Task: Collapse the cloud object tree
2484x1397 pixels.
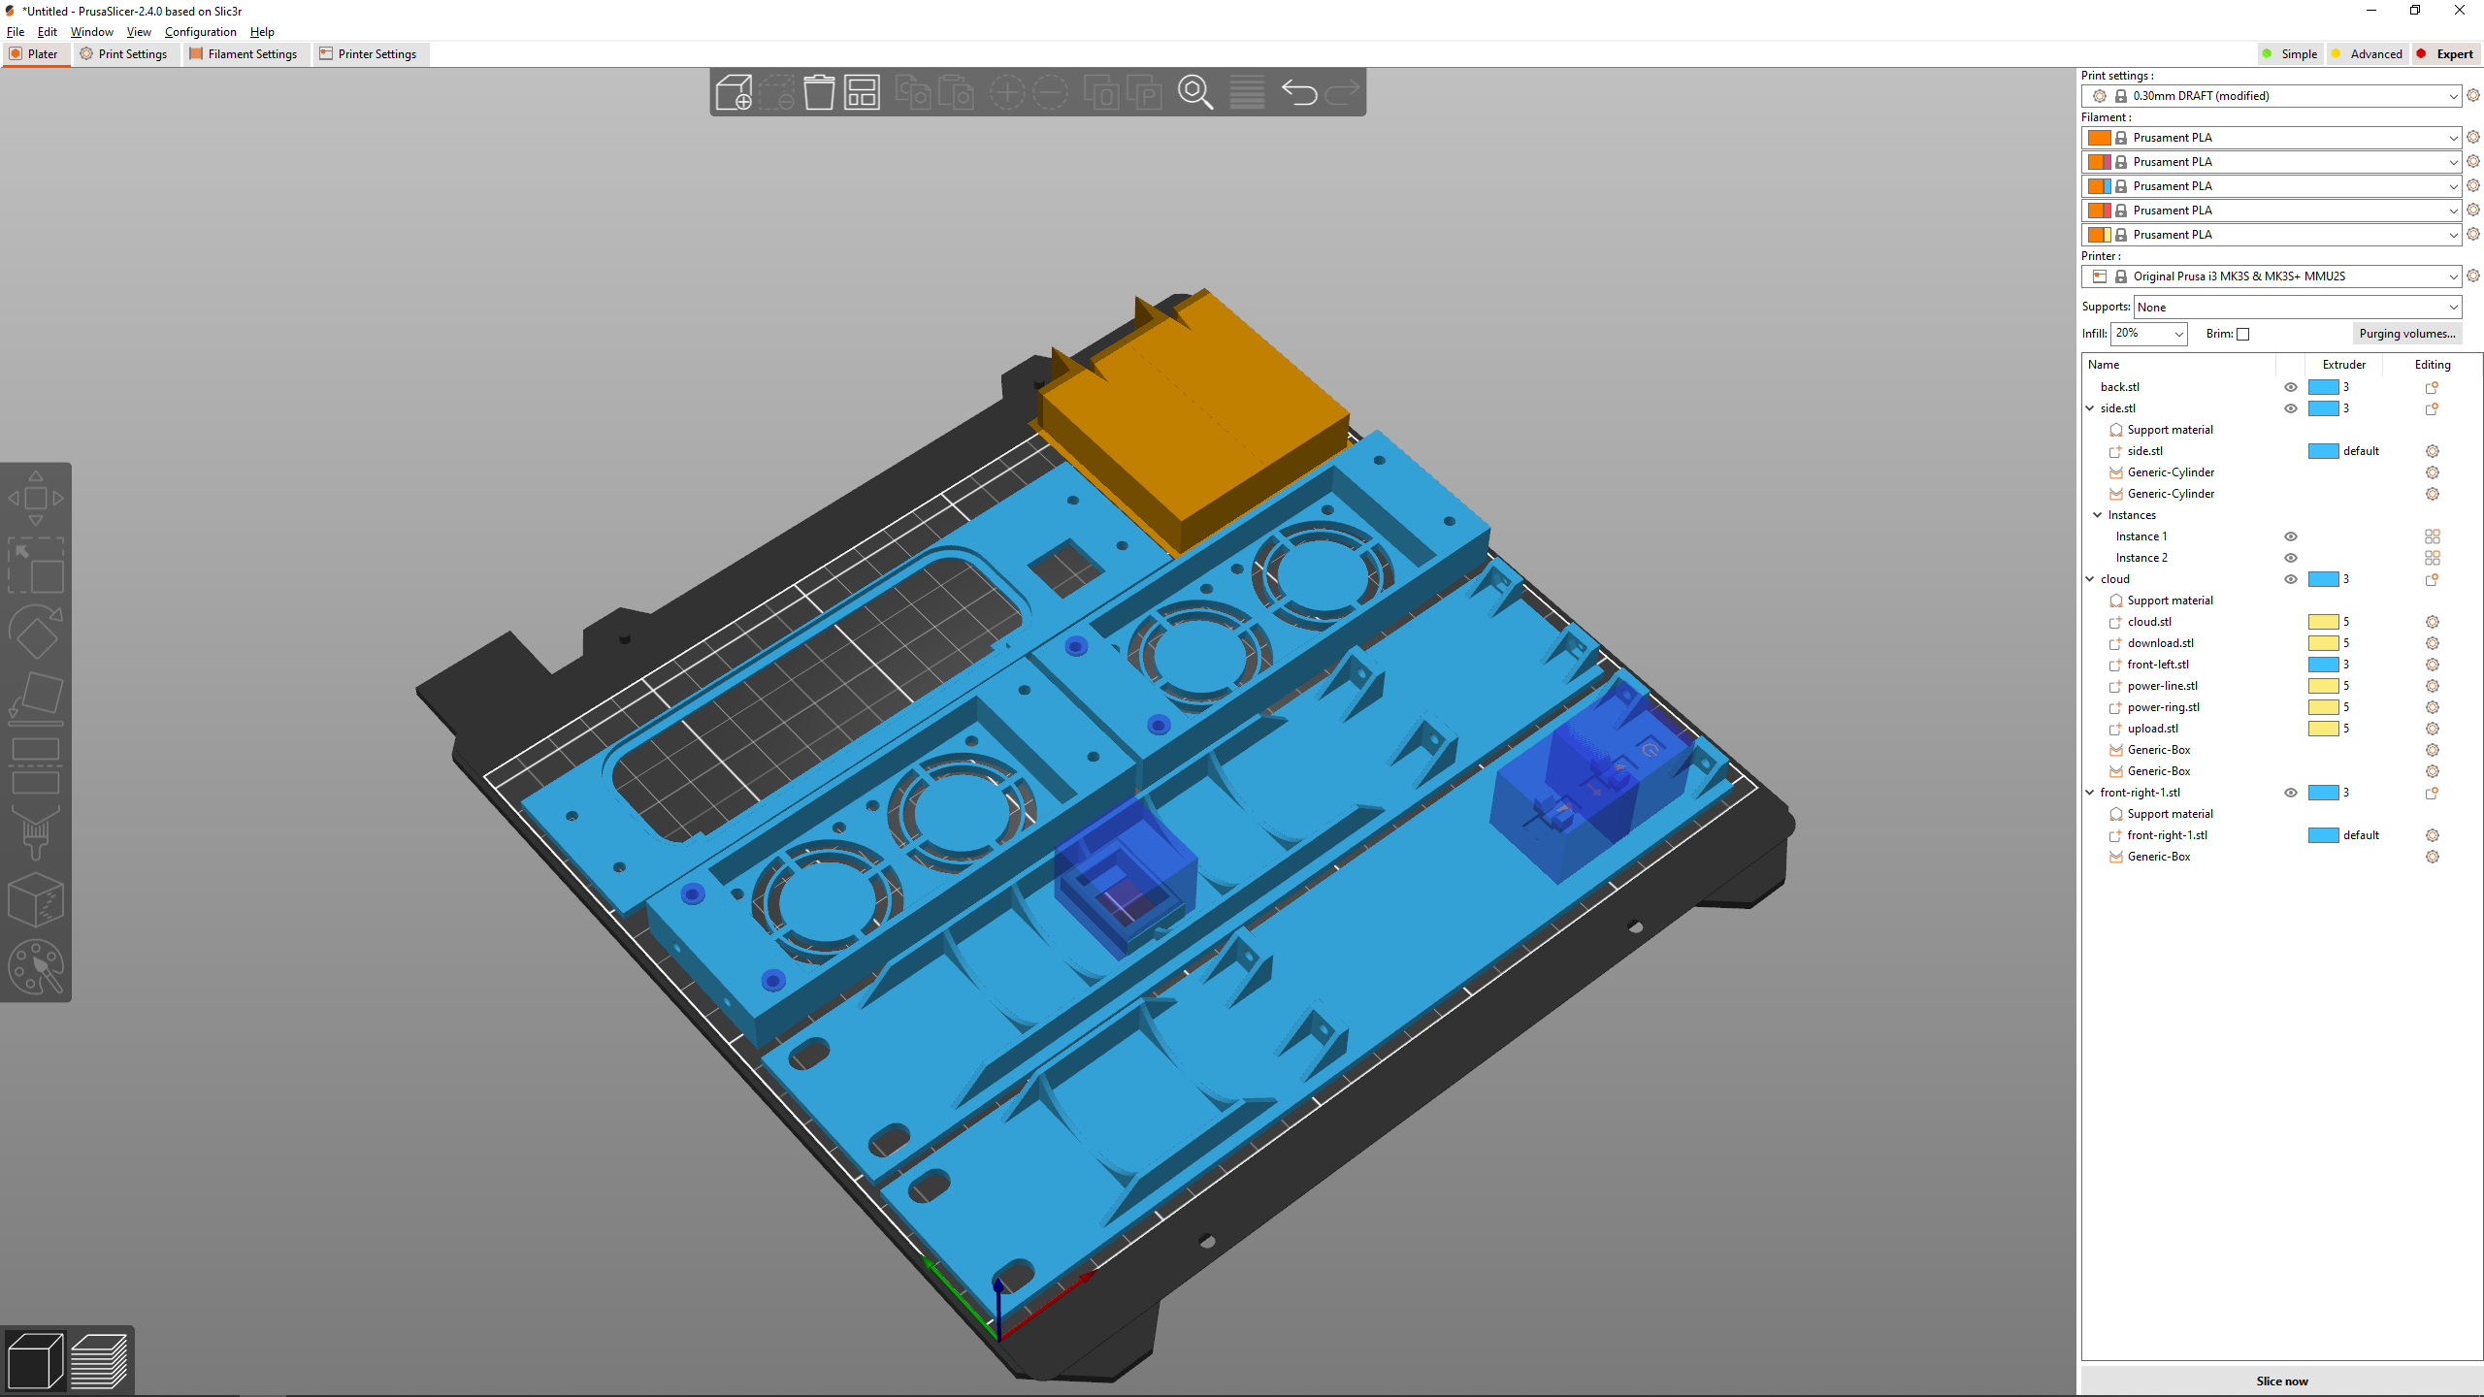Action: 2090,578
